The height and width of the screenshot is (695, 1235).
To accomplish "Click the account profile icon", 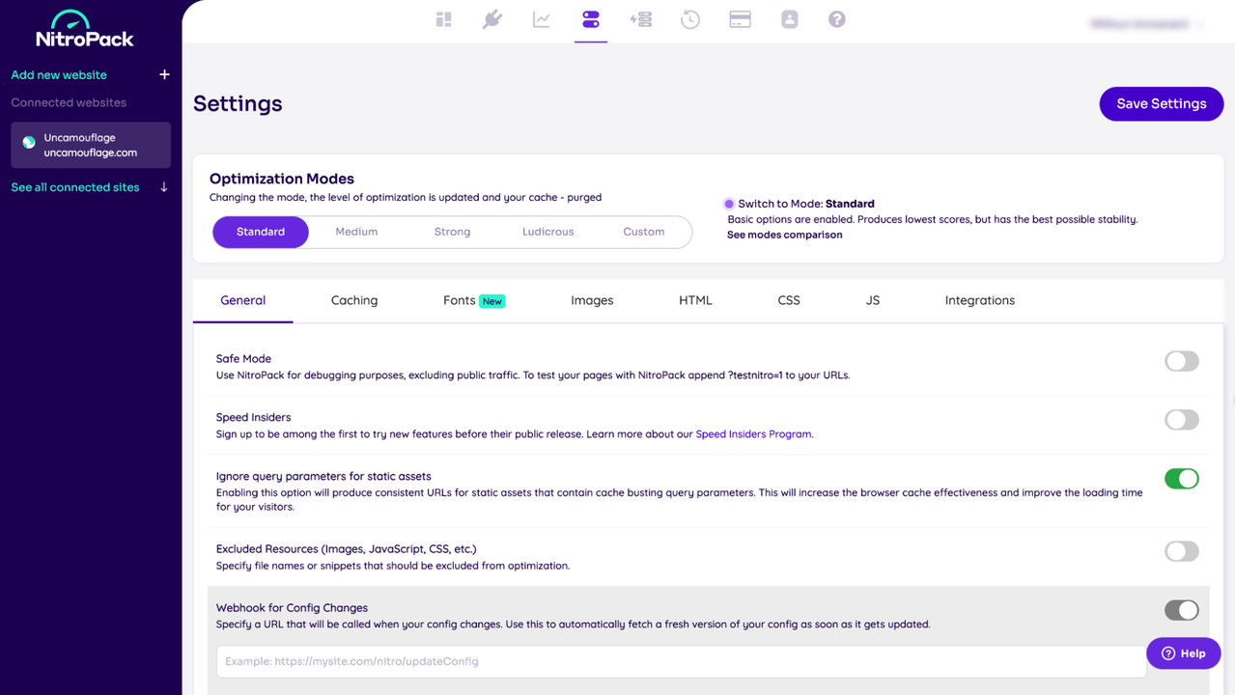I will [x=789, y=19].
